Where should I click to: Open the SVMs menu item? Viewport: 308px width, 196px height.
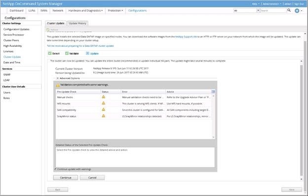click(x=44, y=10)
